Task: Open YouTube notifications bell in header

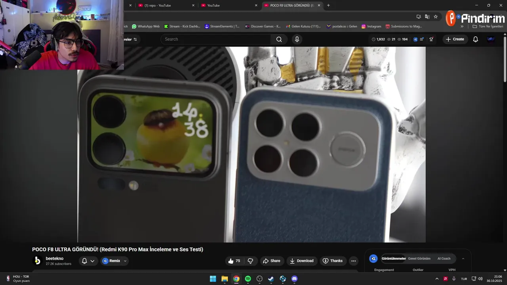Action: point(476,39)
